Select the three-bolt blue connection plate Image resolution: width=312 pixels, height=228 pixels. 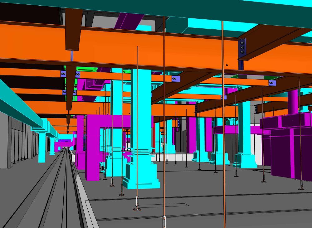tap(242, 48)
